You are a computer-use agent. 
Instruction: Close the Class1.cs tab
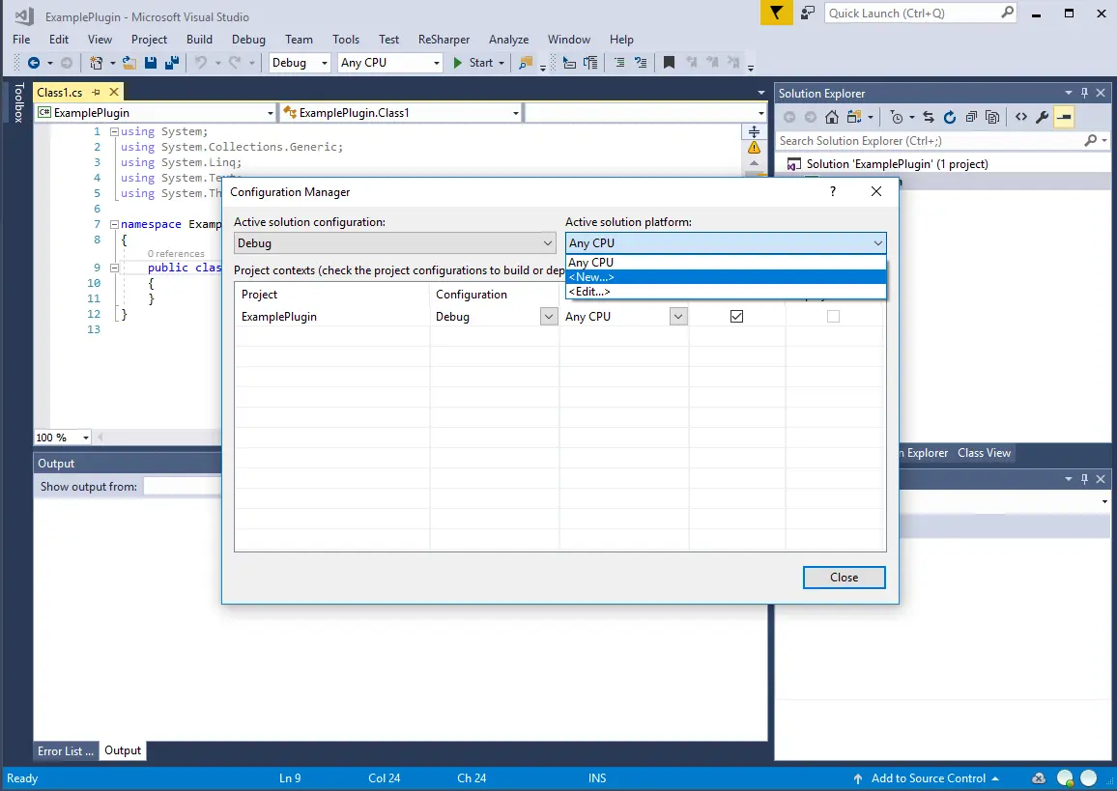click(114, 92)
